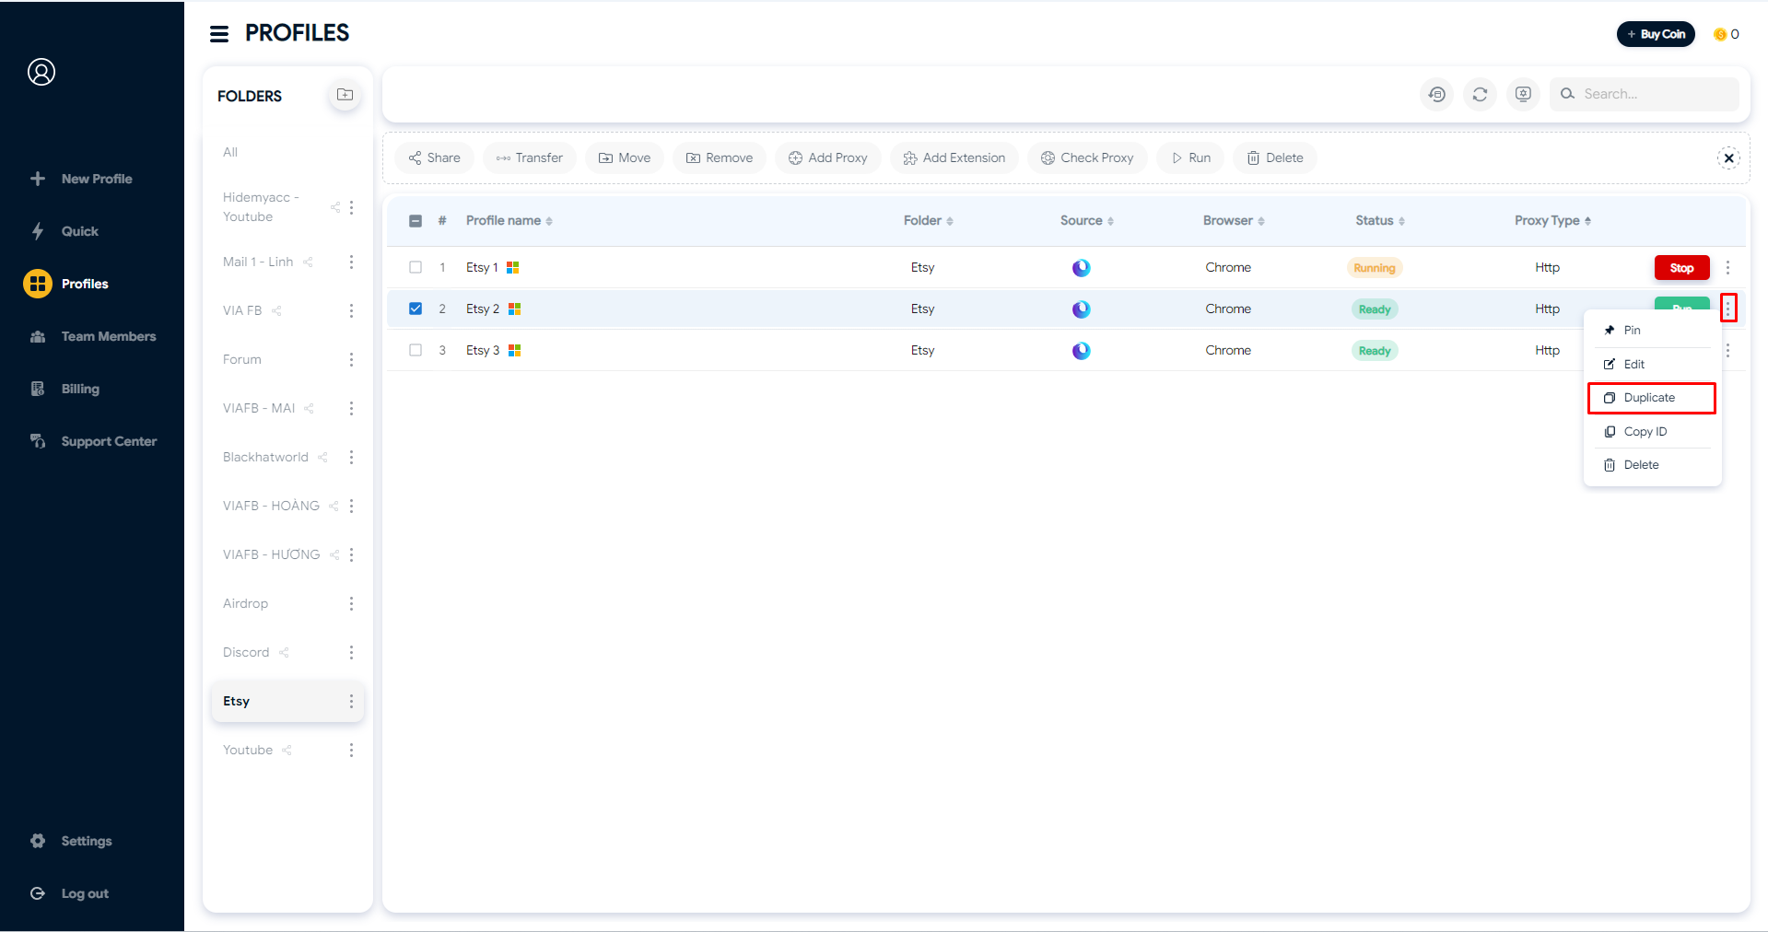
Task: Open options menu for Etsy folder
Action: tap(351, 702)
